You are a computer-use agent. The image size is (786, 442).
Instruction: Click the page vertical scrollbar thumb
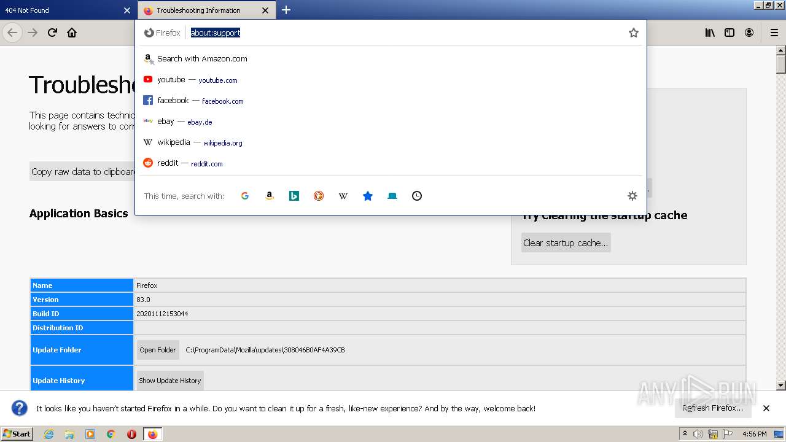coord(781,64)
